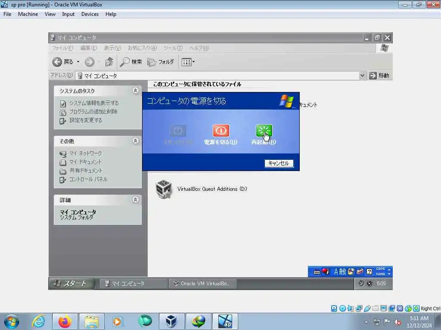Click IME keyboard icon in language bar

coord(317,272)
